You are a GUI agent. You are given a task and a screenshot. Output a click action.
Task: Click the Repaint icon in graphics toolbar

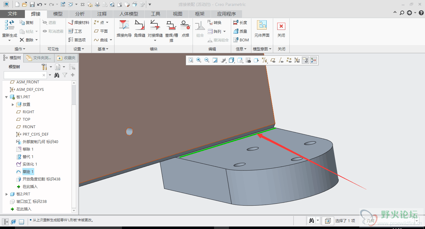[215, 60]
